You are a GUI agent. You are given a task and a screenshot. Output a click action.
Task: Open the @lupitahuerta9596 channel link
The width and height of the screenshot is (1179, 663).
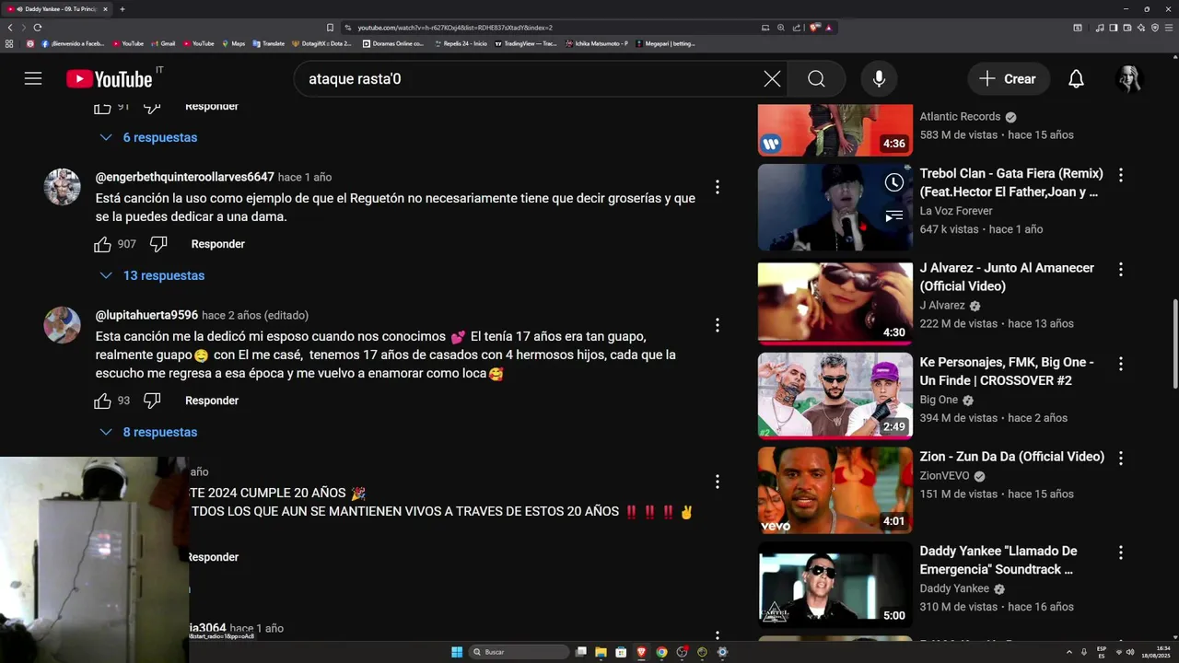click(x=146, y=315)
